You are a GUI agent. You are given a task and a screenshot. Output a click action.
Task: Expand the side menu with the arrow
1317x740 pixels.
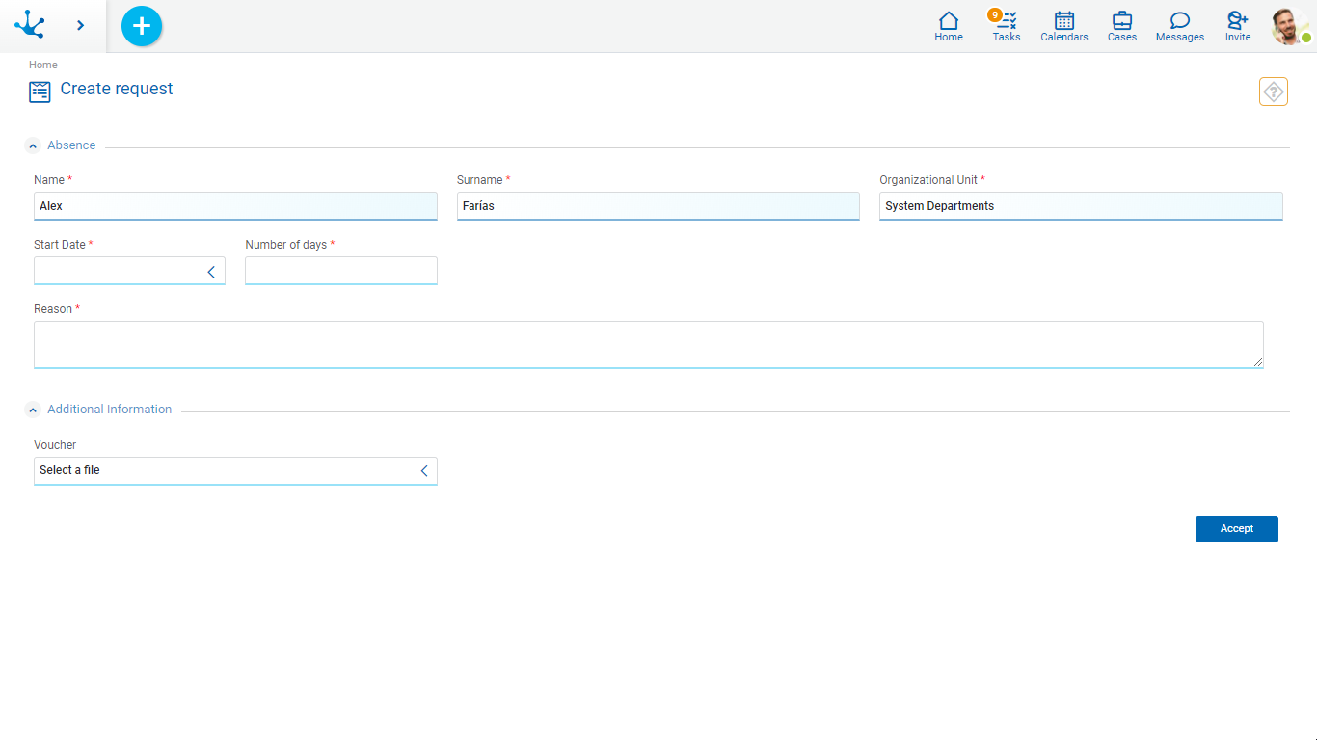point(80,26)
